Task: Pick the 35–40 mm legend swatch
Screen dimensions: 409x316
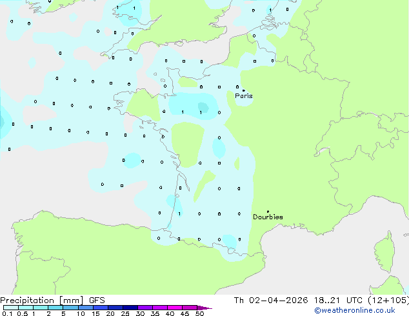Action: click(x=159, y=308)
